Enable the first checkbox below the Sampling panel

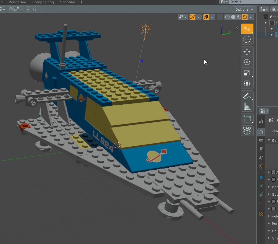pos(273,172)
